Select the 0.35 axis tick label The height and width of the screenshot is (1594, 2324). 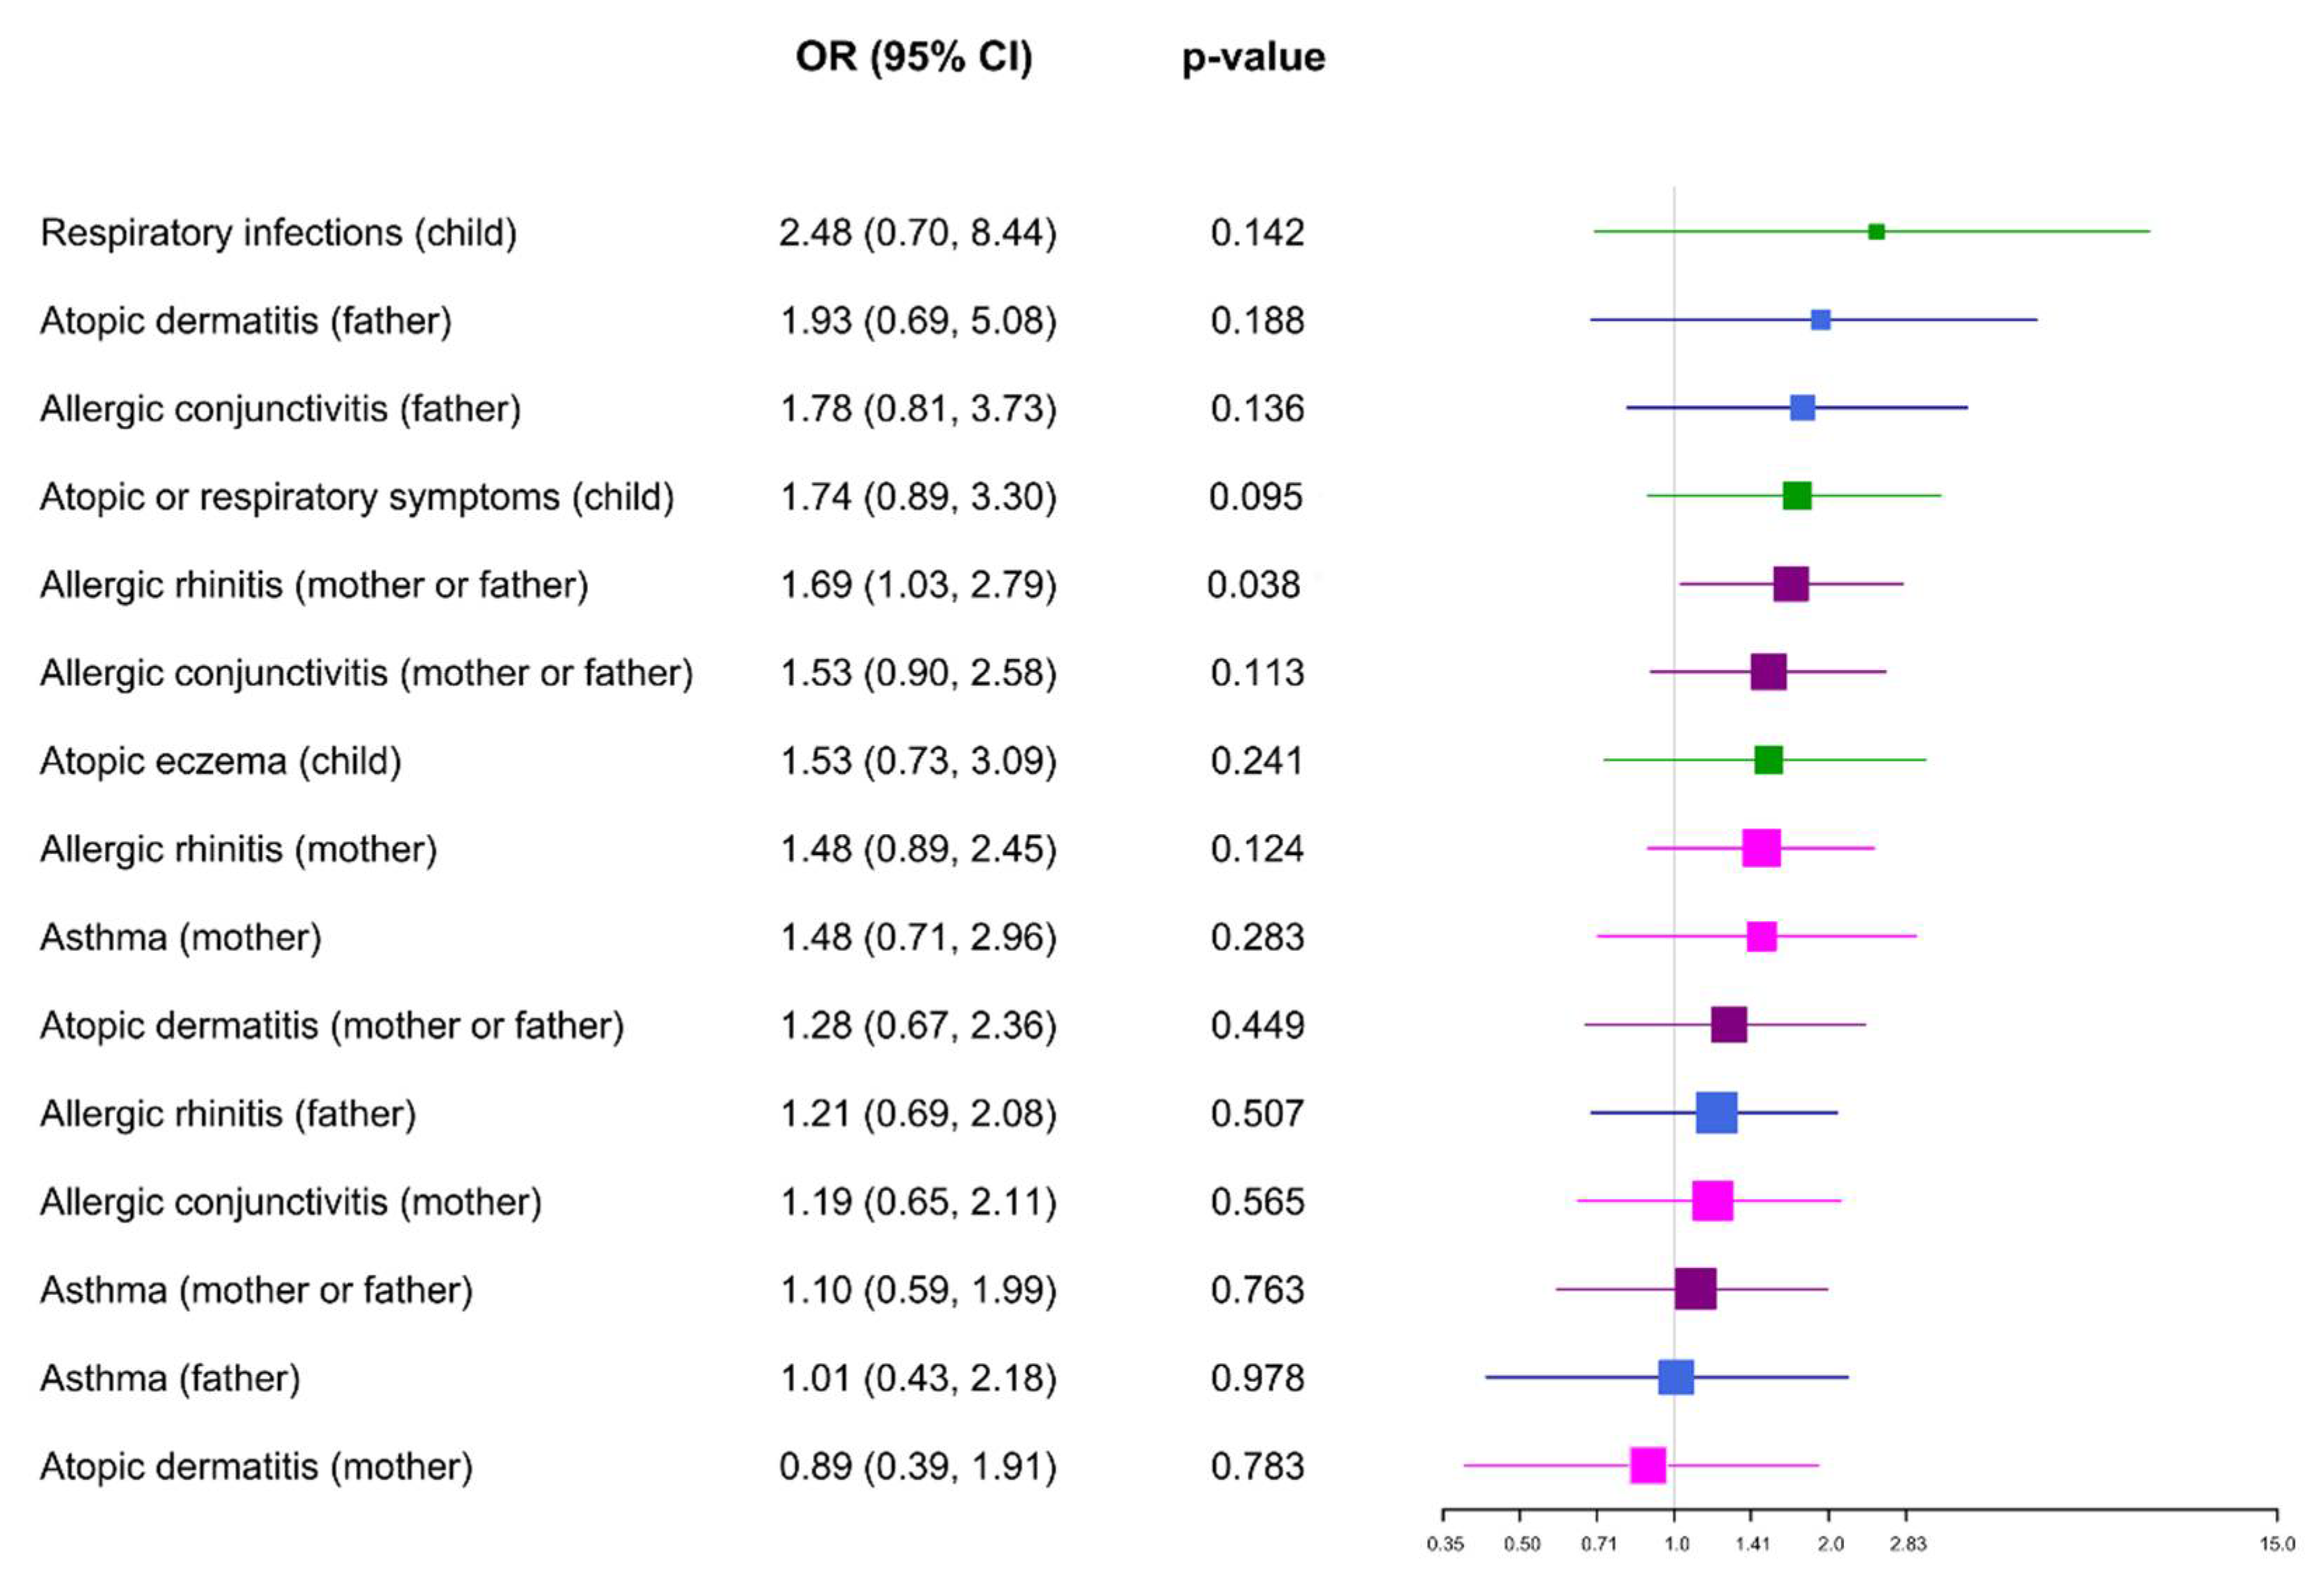[1445, 1545]
